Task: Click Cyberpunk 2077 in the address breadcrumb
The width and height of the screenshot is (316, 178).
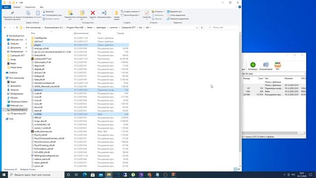Action: [128, 28]
